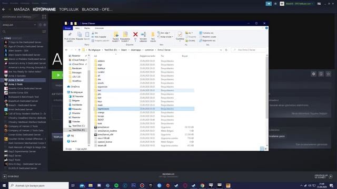Click the Steam back arrow at top left

(4, 9)
